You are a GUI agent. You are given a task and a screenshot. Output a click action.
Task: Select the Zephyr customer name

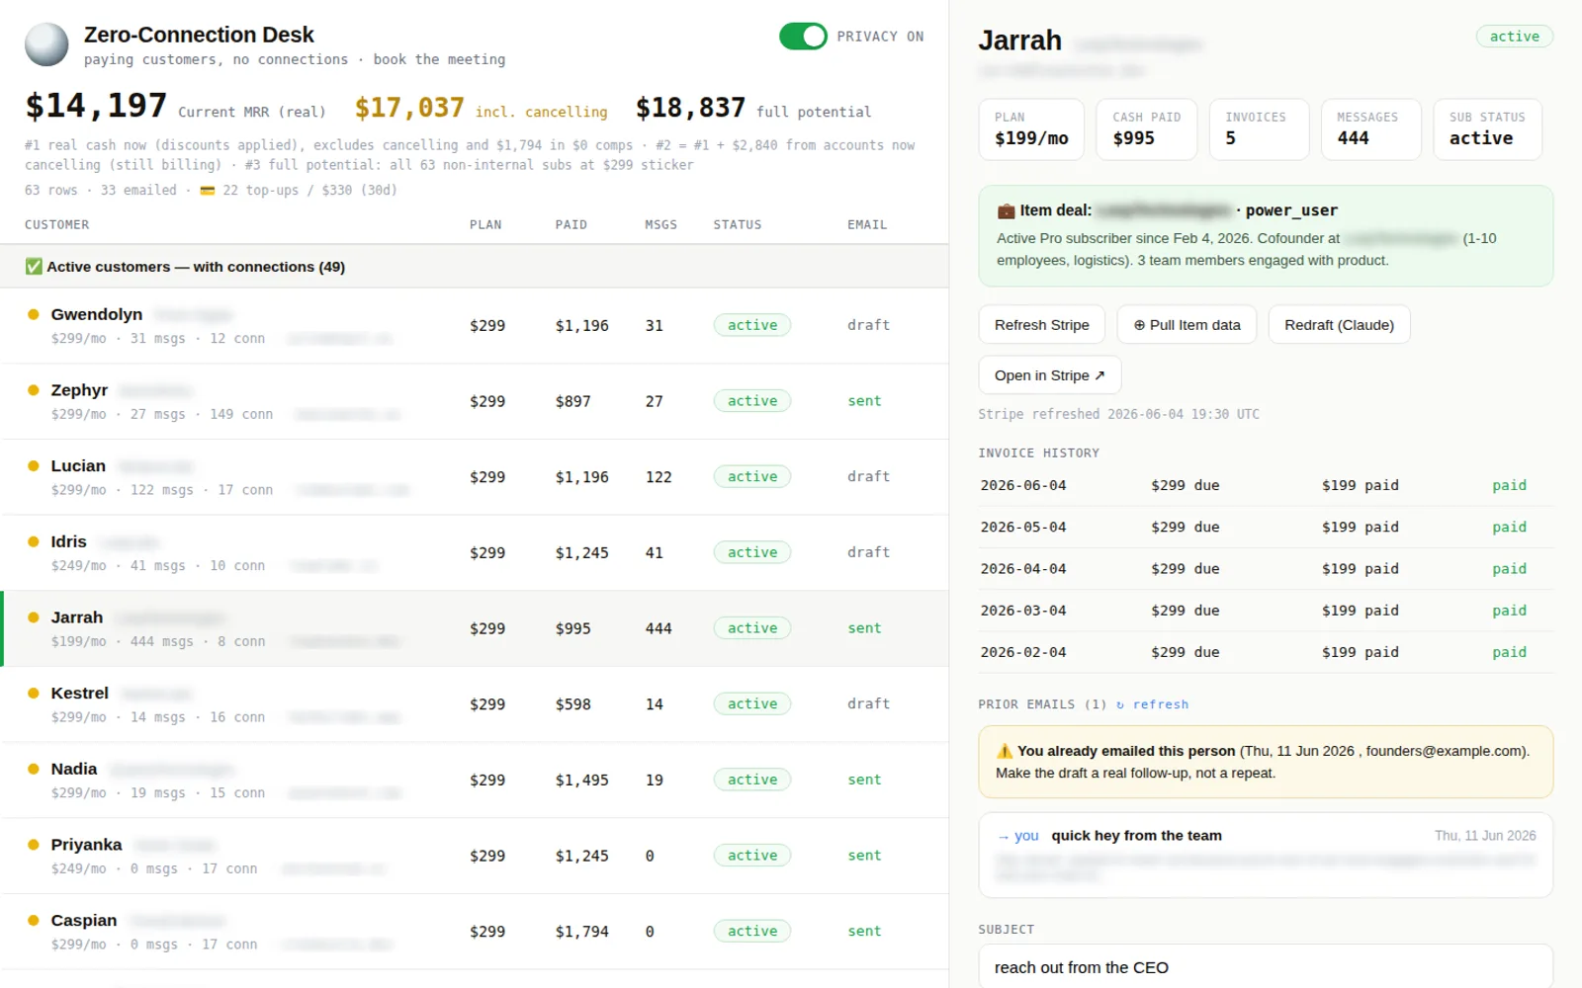click(x=79, y=390)
